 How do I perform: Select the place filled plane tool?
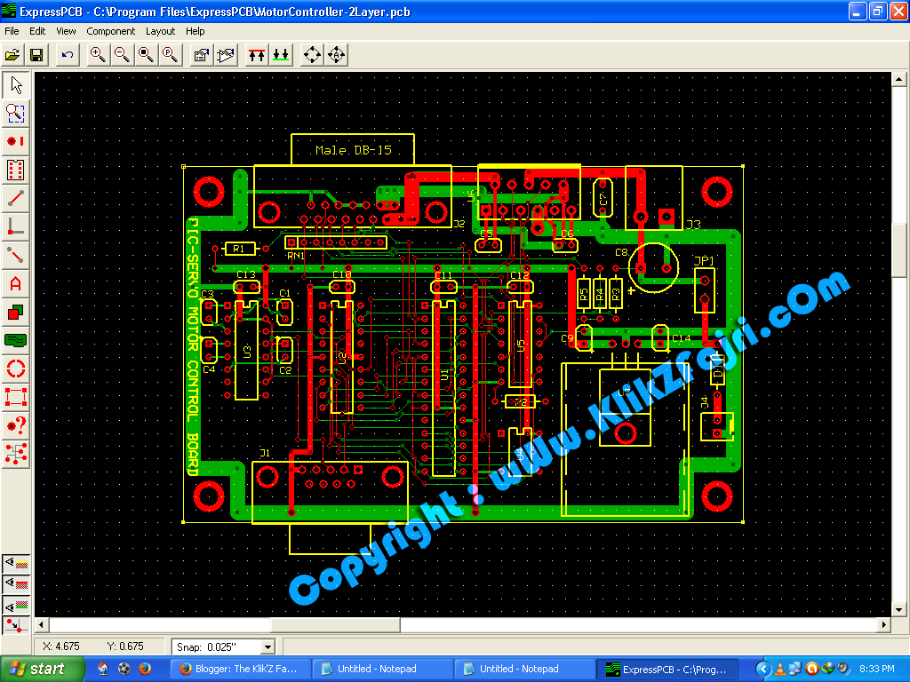click(16, 340)
